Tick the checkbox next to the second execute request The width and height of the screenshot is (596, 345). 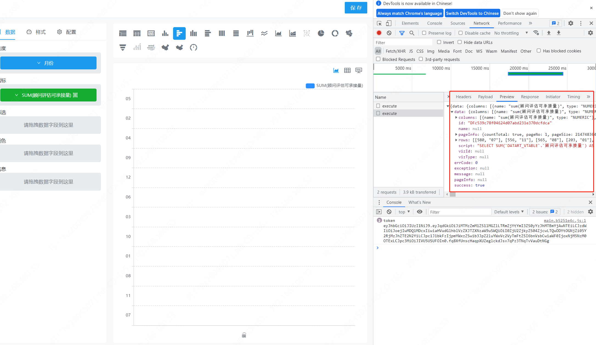click(378, 113)
